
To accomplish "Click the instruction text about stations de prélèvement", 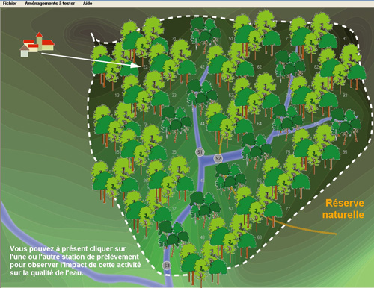I will 75,260.
